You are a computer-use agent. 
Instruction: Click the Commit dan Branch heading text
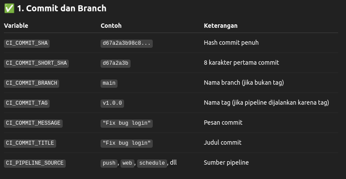(66, 8)
